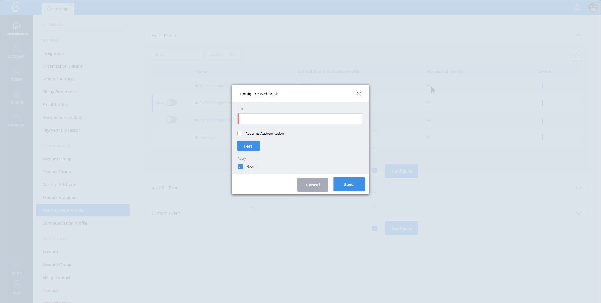The image size is (601, 303).
Task: Collapse the Event Profile section
Action: click(578, 35)
